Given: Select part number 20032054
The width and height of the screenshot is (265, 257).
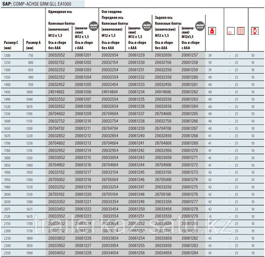Looking at the screenshot, I should pyautogui.click(x=110, y=55).
